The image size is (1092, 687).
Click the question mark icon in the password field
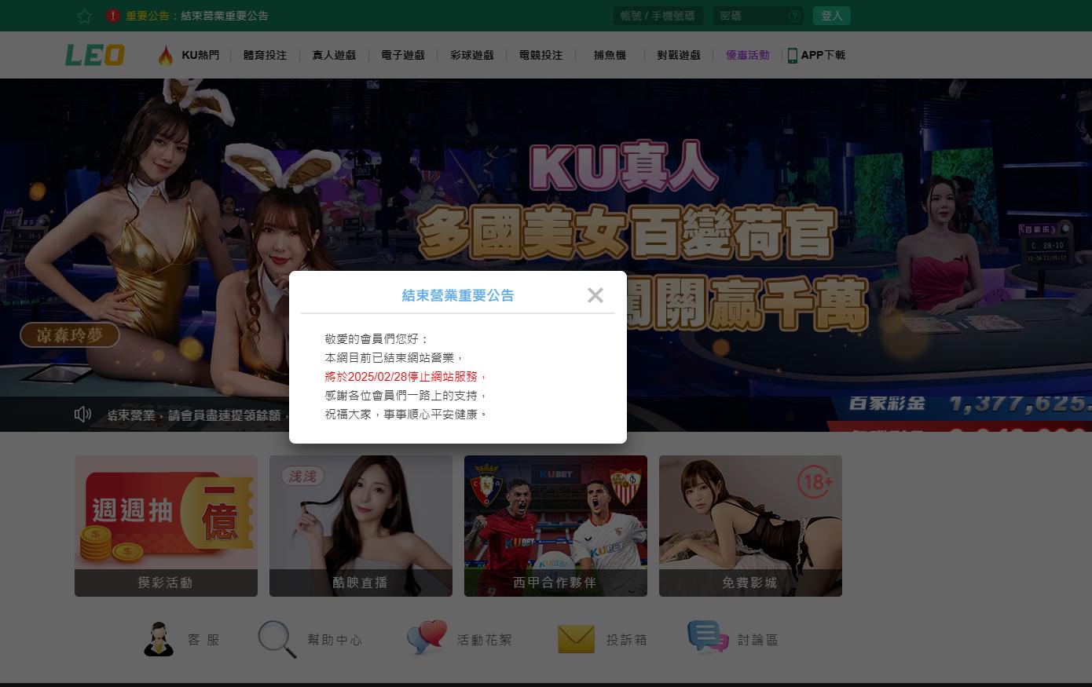(795, 16)
